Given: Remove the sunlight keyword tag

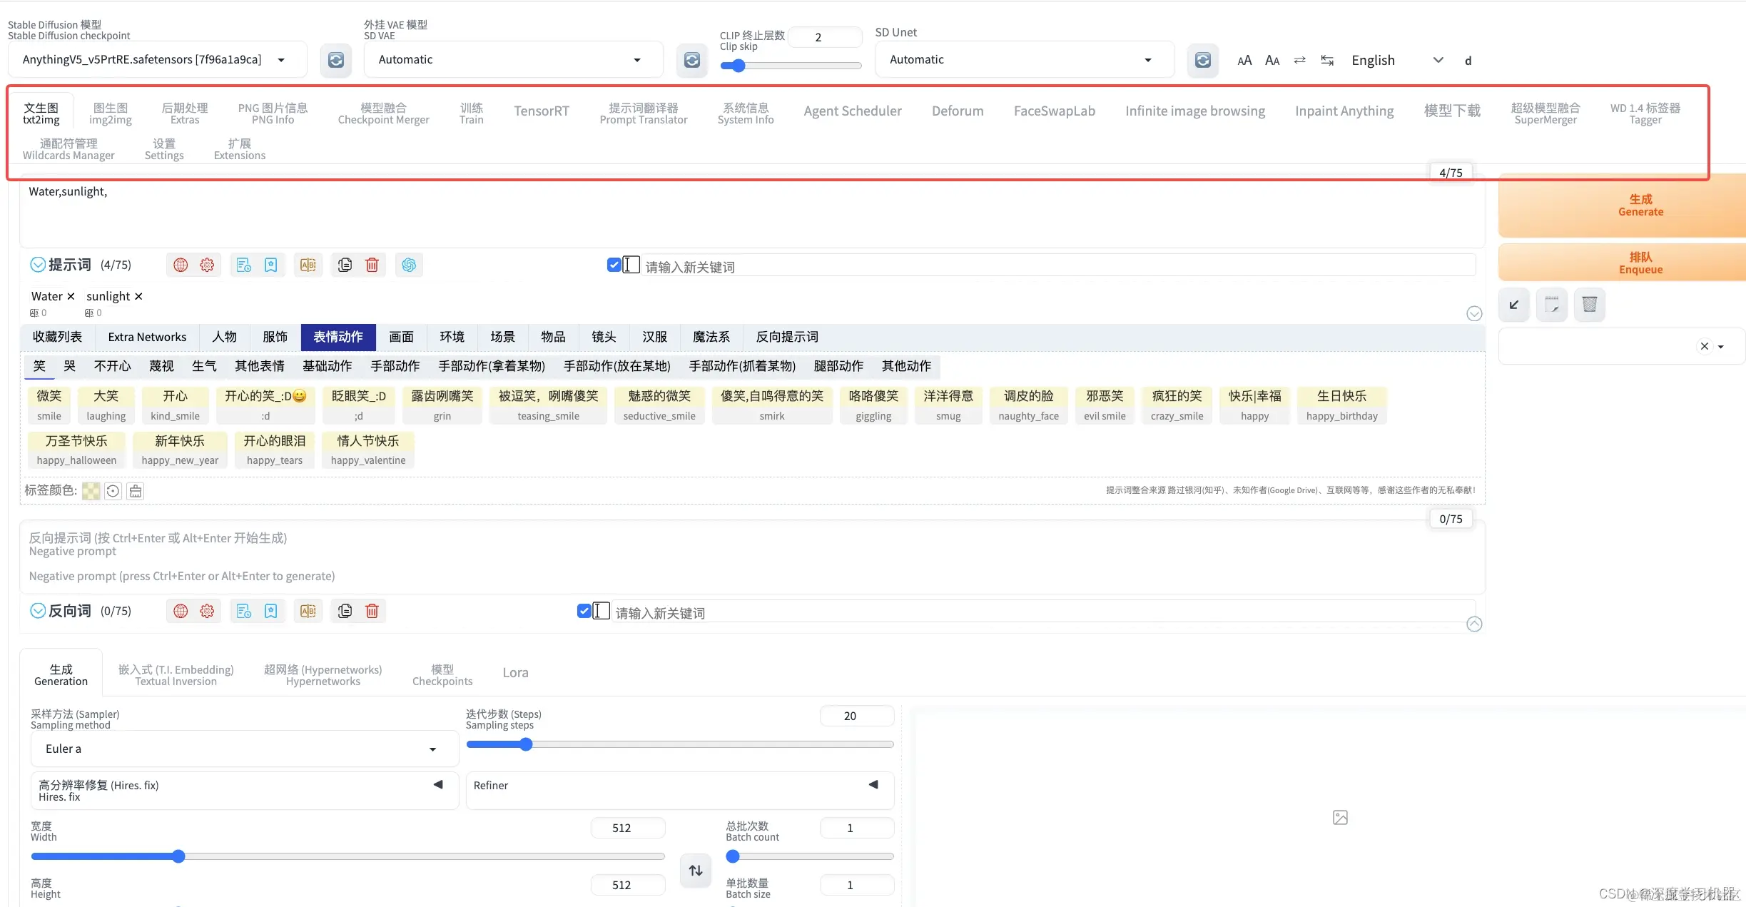Looking at the screenshot, I should [138, 297].
